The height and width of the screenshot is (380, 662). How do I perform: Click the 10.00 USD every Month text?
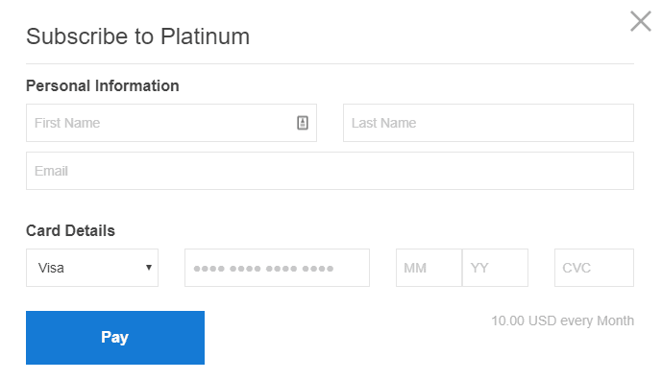click(x=562, y=321)
